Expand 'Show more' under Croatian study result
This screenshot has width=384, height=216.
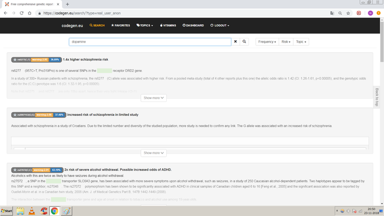click(x=154, y=153)
